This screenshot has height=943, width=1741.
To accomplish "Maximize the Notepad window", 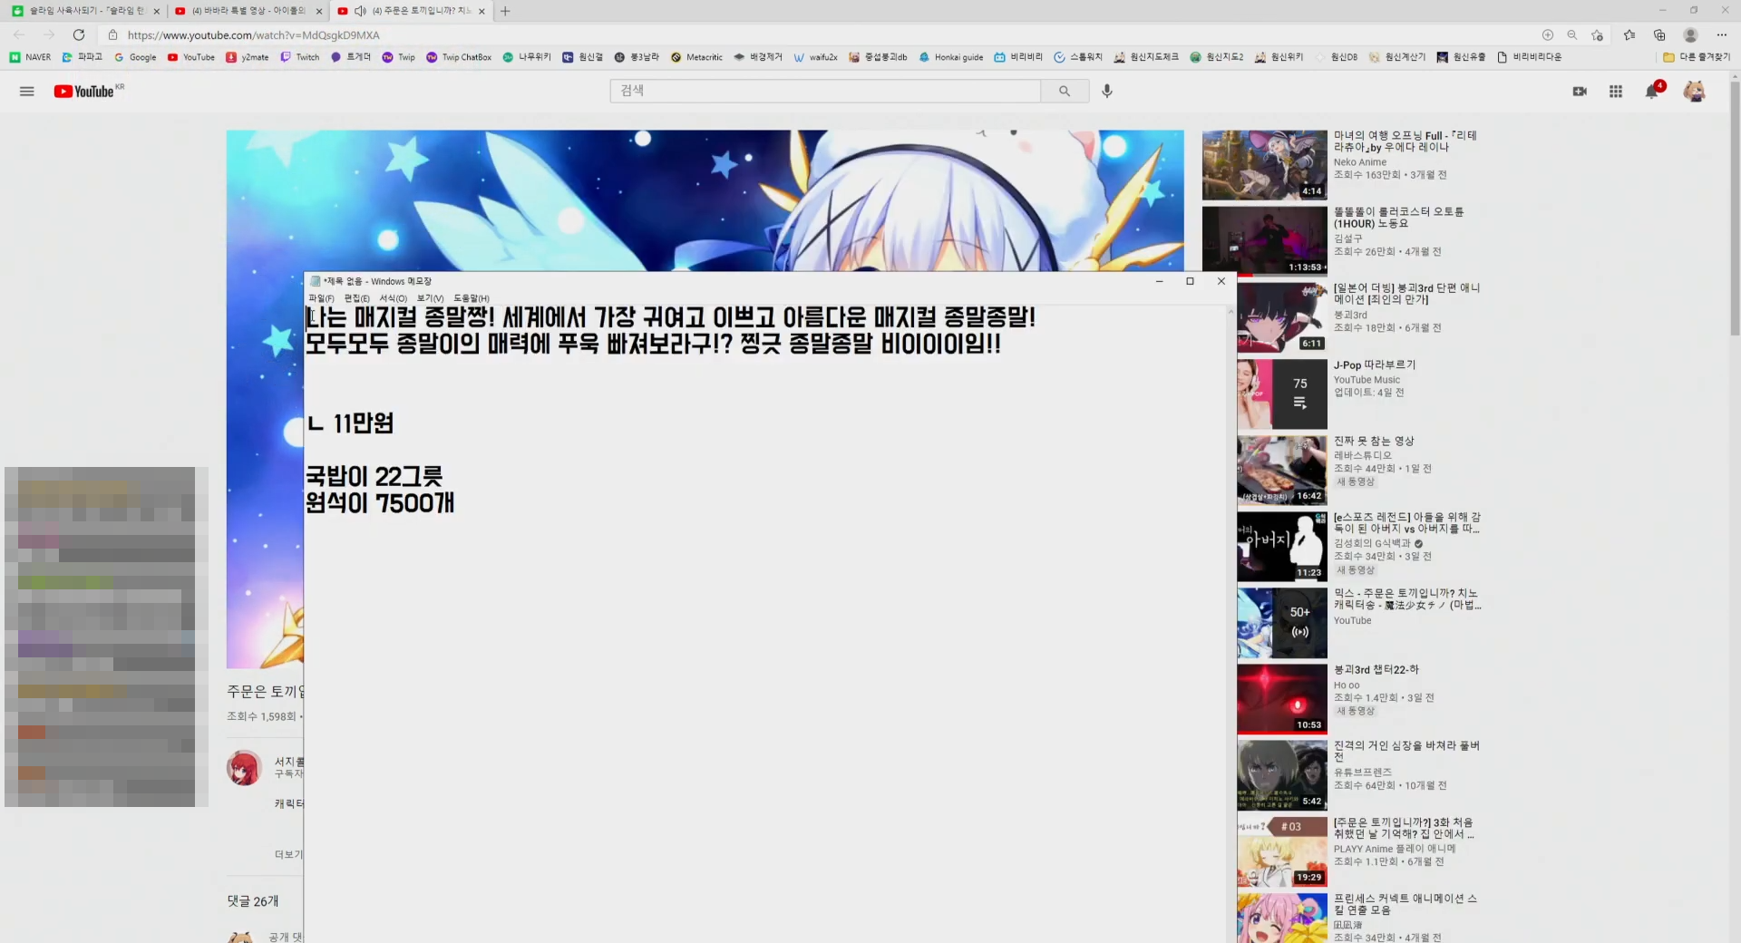I will (1190, 281).
